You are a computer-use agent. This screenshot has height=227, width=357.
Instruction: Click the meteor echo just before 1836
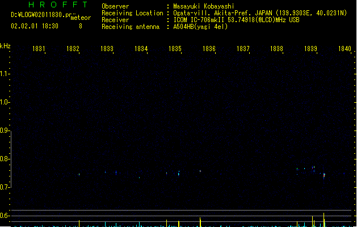[x=200, y=171]
